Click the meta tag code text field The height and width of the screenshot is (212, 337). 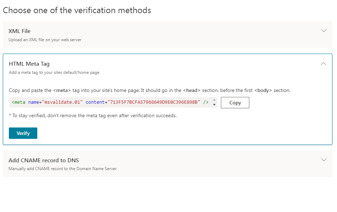pyautogui.click(x=113, y=102)
